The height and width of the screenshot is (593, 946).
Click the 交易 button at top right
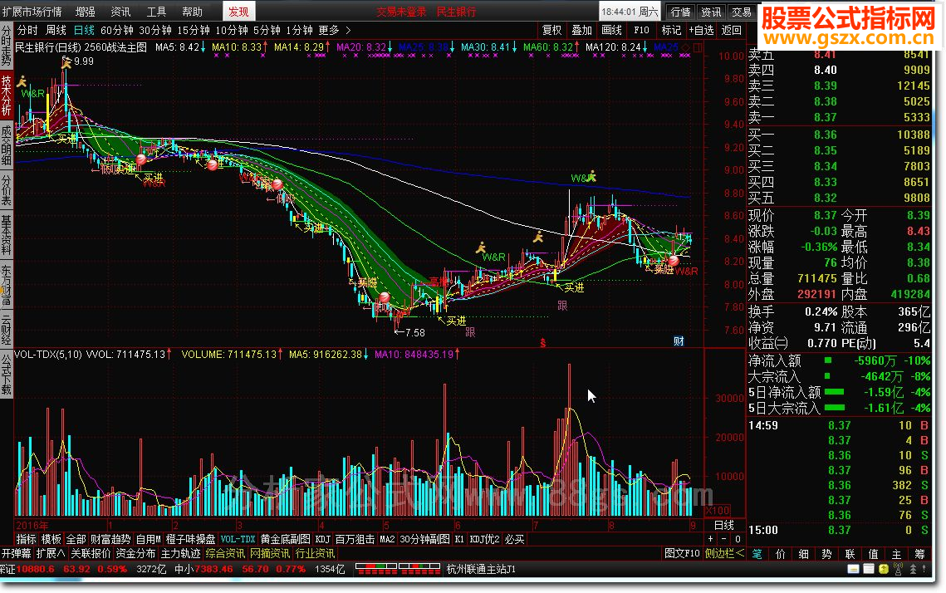tap(742, 12)
